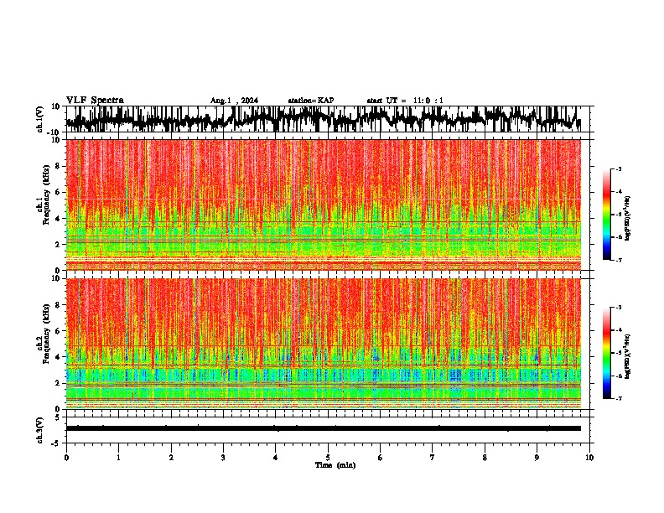
Task: Click the "-7" label on ch.2 colour bar
Action: point(619,398)
